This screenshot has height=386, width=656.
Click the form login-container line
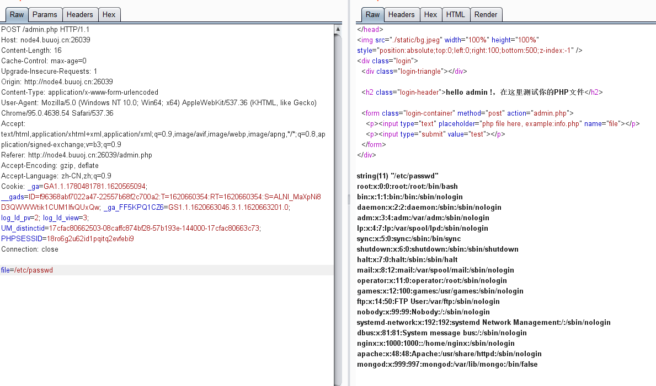(x=467, y=113)
